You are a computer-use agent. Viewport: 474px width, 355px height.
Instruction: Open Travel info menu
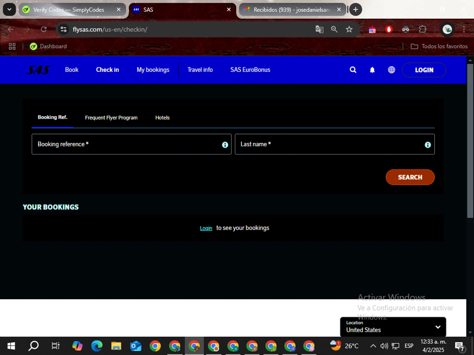200,70
